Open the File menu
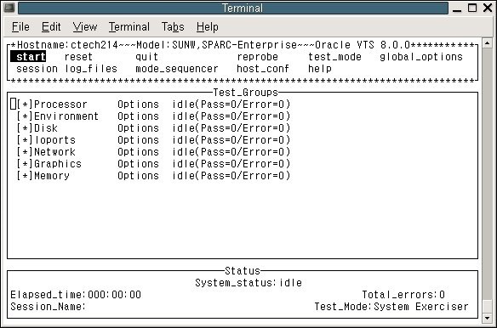The width and height of the screenshot is (497, 328). pyautogui.click(x=20, y=27)
